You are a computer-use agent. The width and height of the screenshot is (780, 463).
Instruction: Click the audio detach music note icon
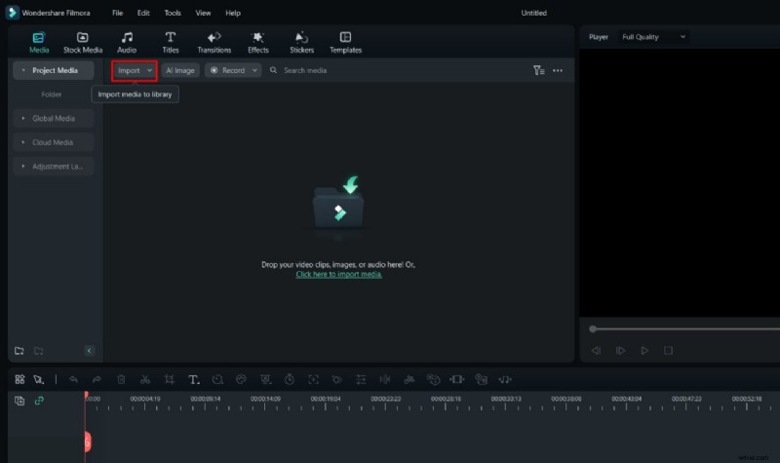tap(504, 379)
